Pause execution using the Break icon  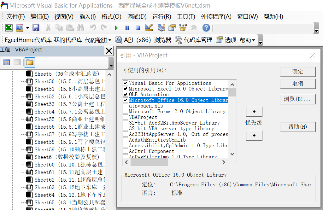[126, 28]
